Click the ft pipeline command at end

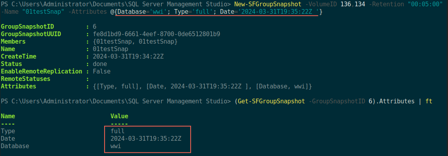click(x=429, y=101)
